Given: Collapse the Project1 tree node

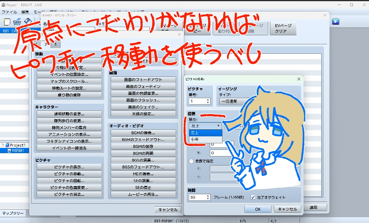Looking at the screenshot, I should click(2, 145).
